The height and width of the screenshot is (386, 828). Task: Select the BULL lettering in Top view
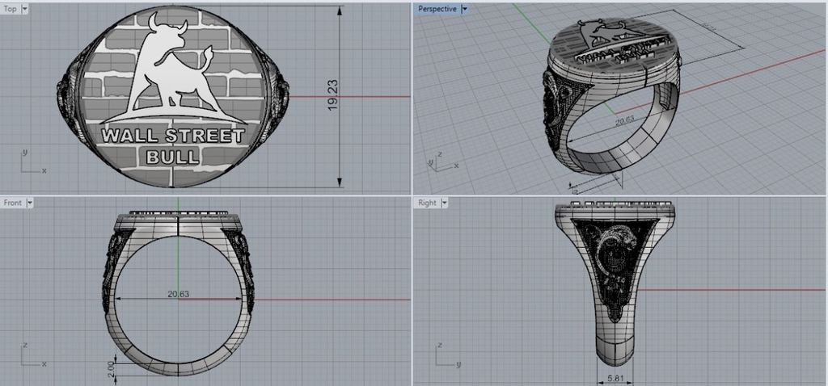(173, 157)
